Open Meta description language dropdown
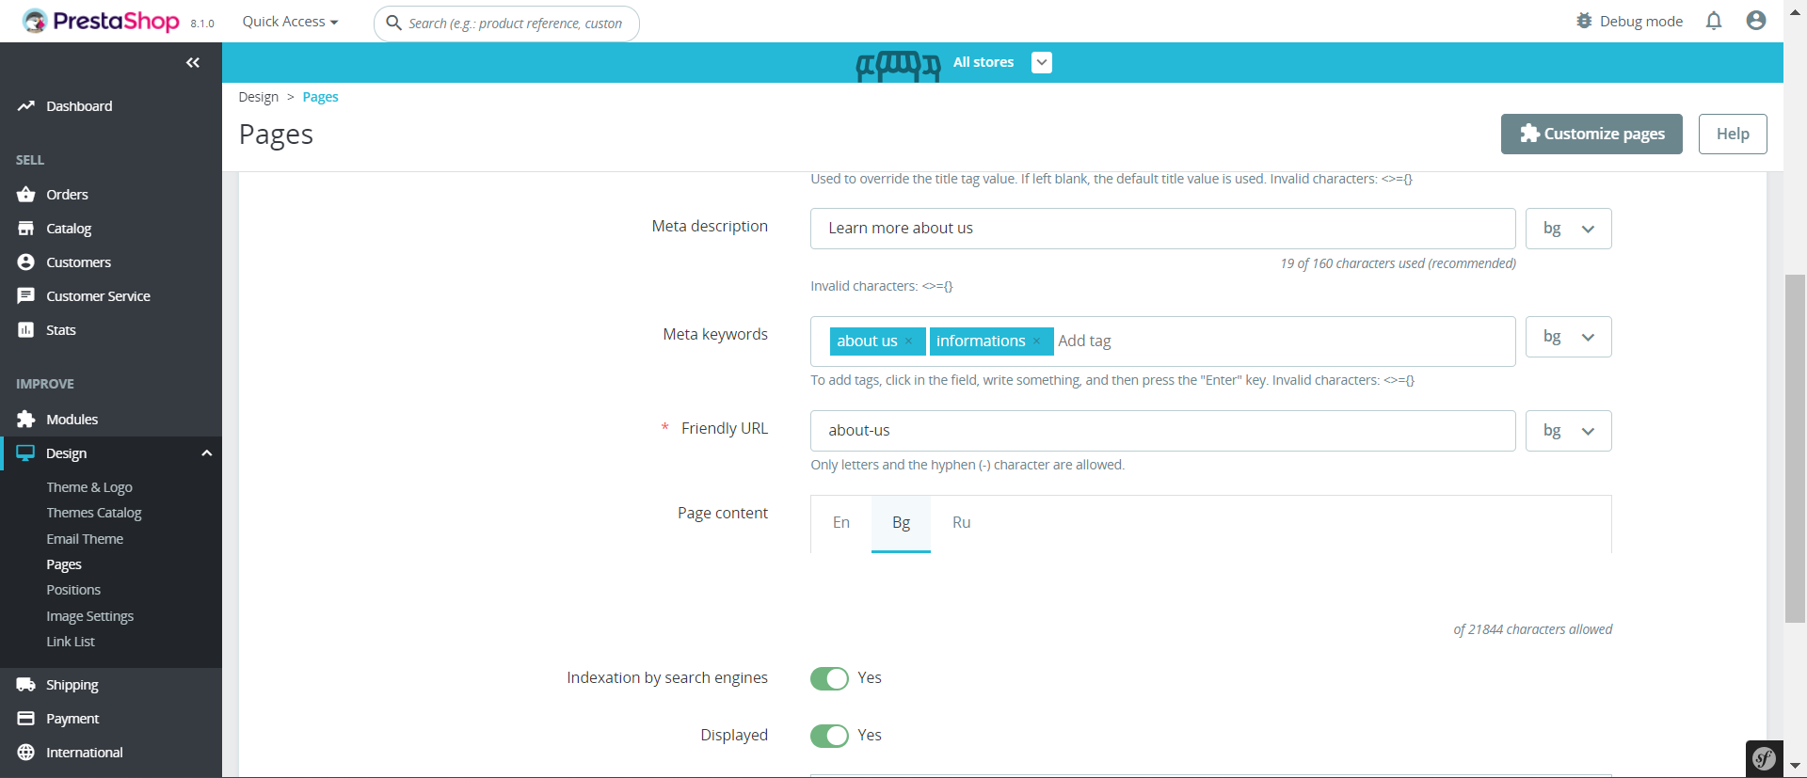The height and width of the screenshot is (778, 1807). point(1568,229)
